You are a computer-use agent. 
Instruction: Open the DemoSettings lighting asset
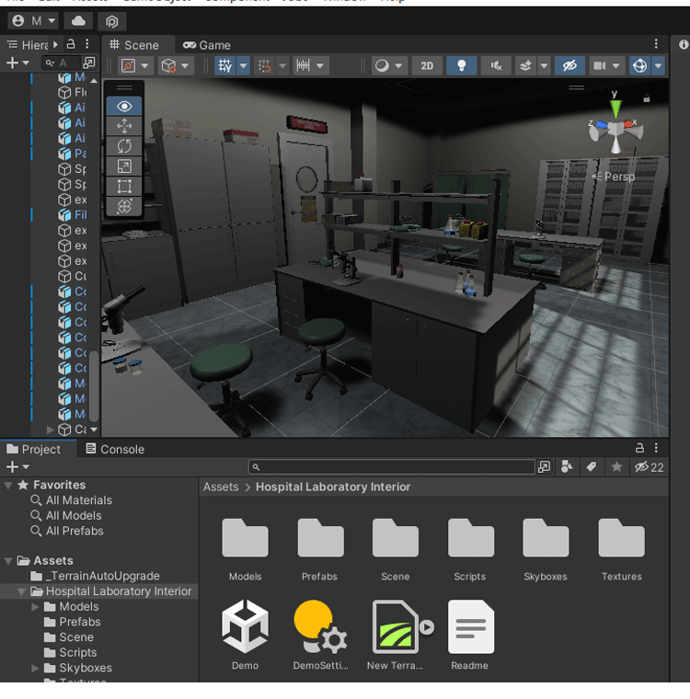coord(319,626)
